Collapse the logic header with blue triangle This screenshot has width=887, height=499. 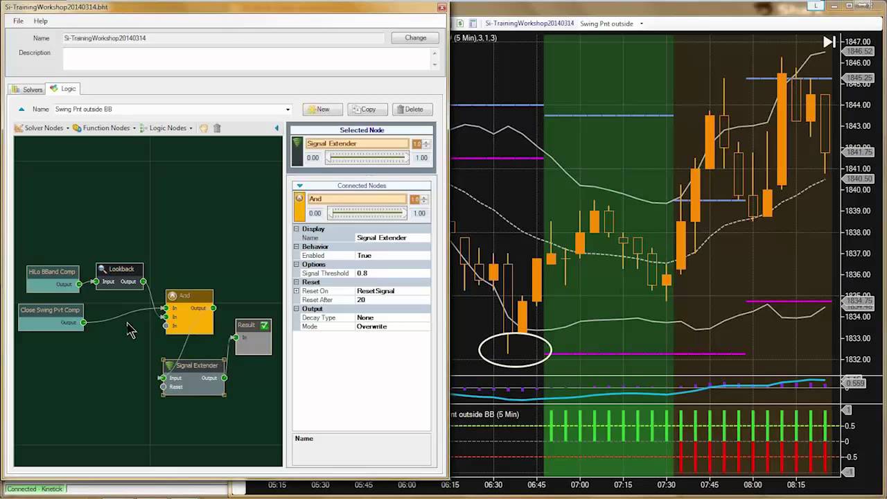[x=21, y=109]
